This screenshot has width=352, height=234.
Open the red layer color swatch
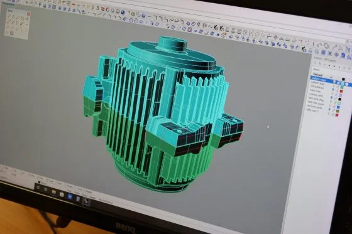click(x=341, y=91)
